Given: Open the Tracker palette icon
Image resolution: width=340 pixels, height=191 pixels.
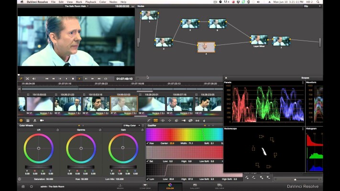Looking at the screenshot, I should click(x=170, y=120).
